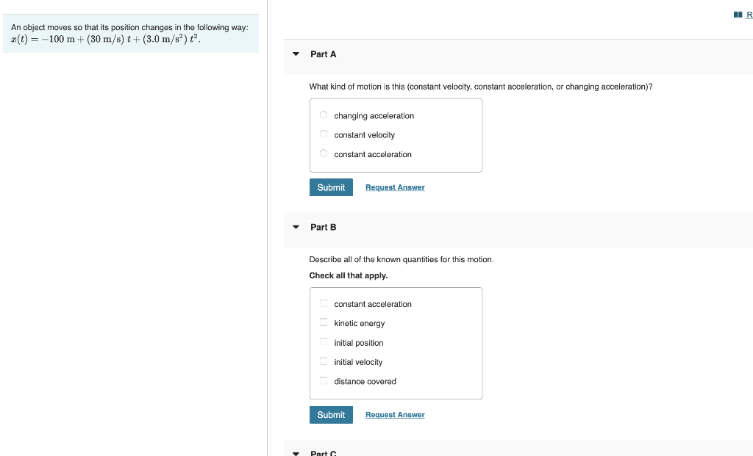The image size is (753, 456).
Task: Choose the constant velocity radio option
Action: click(x=324, y=134)
